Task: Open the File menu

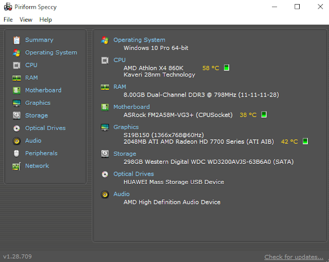Action: (8, 20)
